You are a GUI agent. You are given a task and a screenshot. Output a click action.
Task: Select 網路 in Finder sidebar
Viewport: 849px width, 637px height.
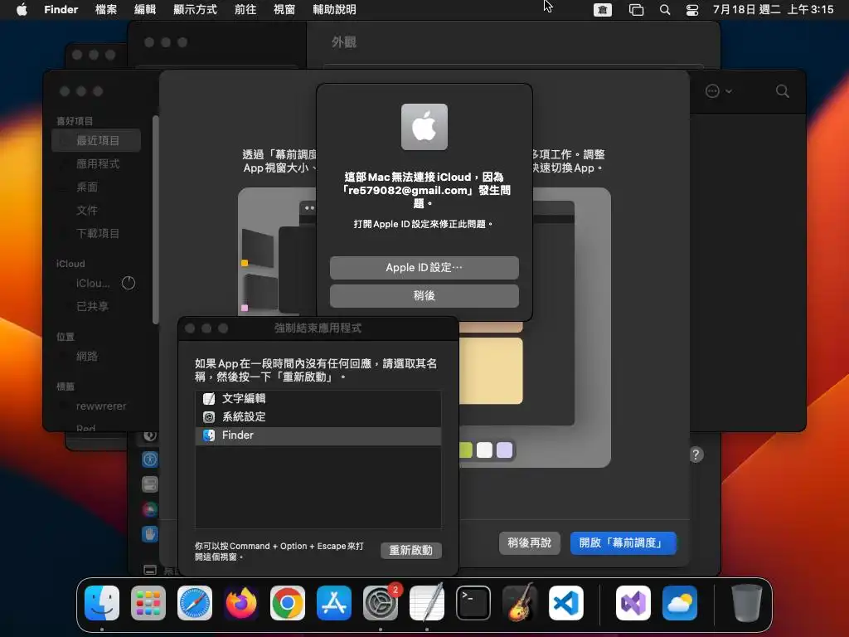click(x=96, y=357)
